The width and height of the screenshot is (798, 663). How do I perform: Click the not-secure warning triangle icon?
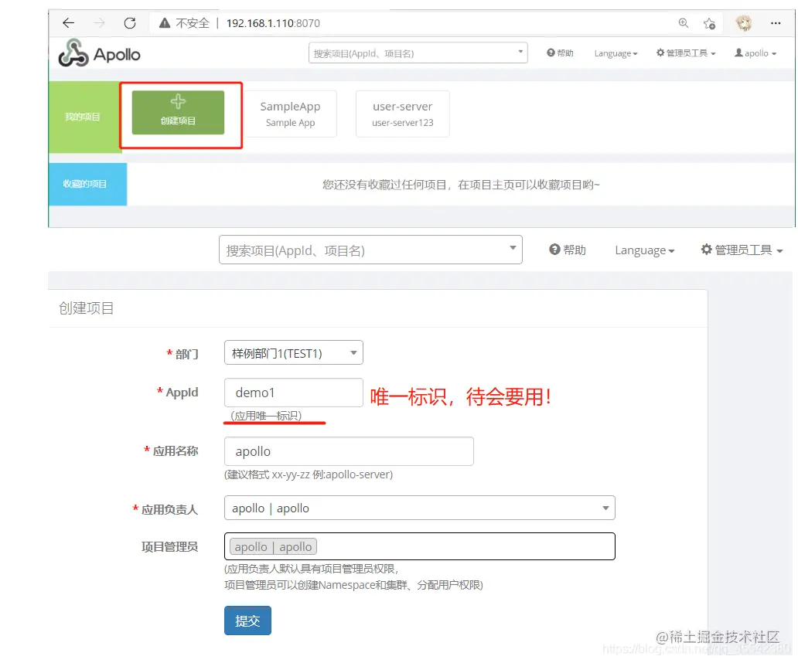[165, 23]
